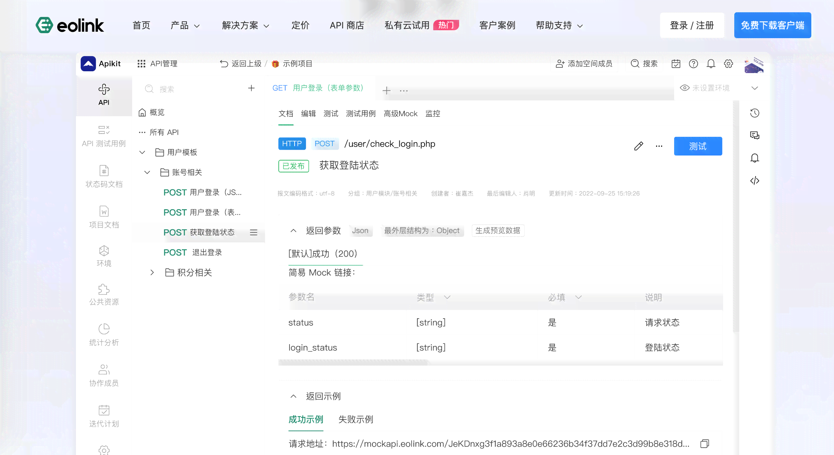Open the comments icon on right panel

click(x=755, y=135)
